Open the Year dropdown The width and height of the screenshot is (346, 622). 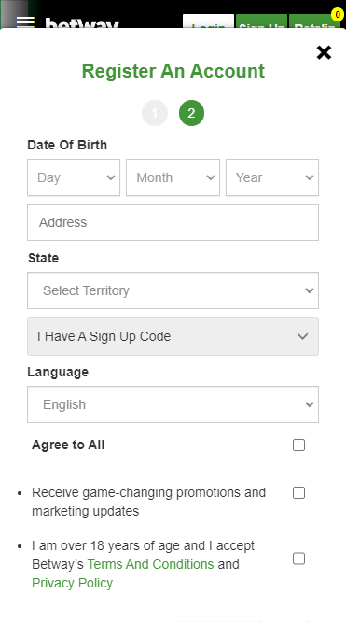point(272,177)
